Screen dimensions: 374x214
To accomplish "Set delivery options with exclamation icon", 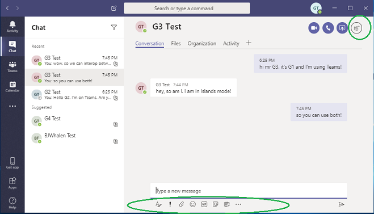I will (x=170, y=204).
